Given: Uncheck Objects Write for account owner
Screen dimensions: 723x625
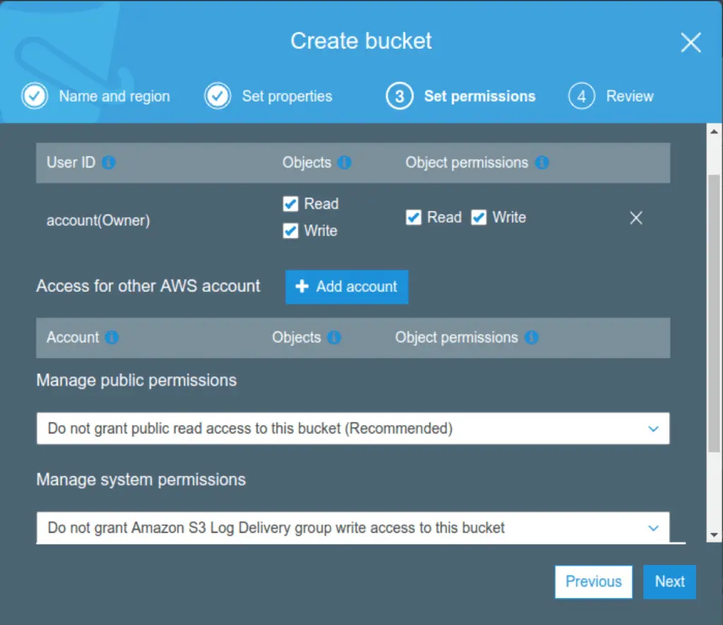Looking at the screenshot, I should click(290, 231).
